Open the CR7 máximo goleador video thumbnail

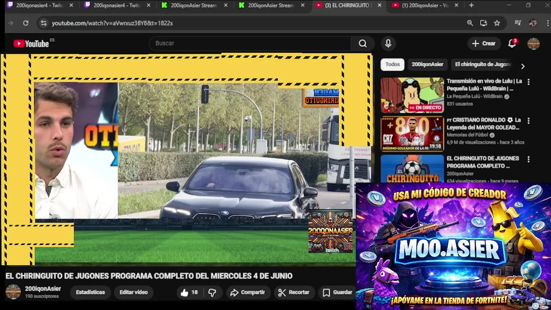click(412, 134)
